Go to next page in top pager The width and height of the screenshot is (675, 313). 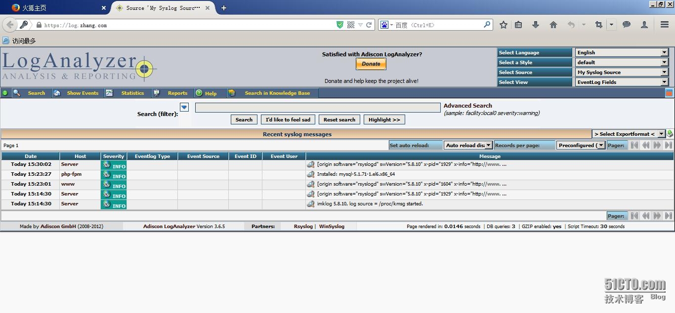pos(657,145)
